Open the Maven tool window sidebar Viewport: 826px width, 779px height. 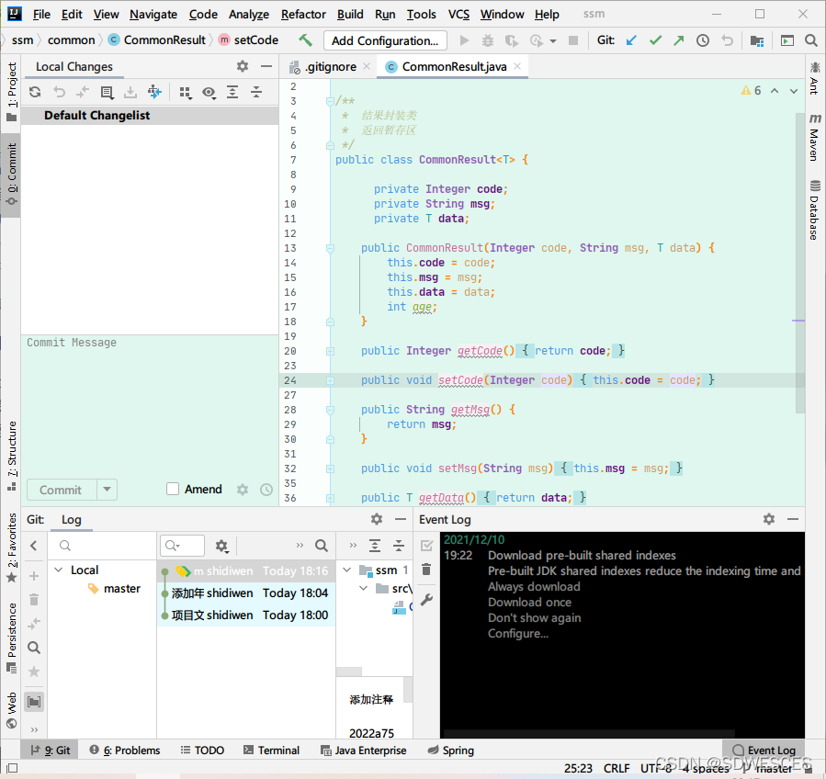(x=814, y=137)
